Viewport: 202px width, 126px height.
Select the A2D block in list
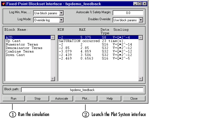[x=28, y=37]
